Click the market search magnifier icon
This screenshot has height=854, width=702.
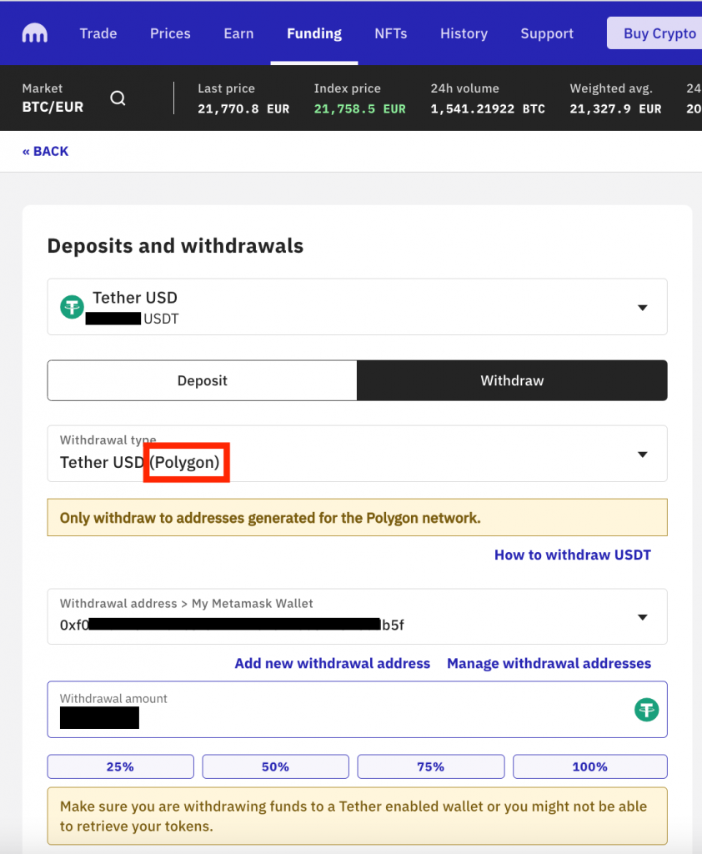click(x=118, y=98)
